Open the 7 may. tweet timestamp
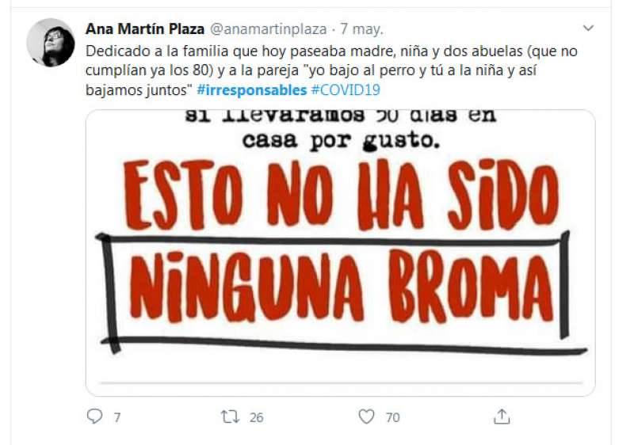634x445 pixels. tap(361, 29)
